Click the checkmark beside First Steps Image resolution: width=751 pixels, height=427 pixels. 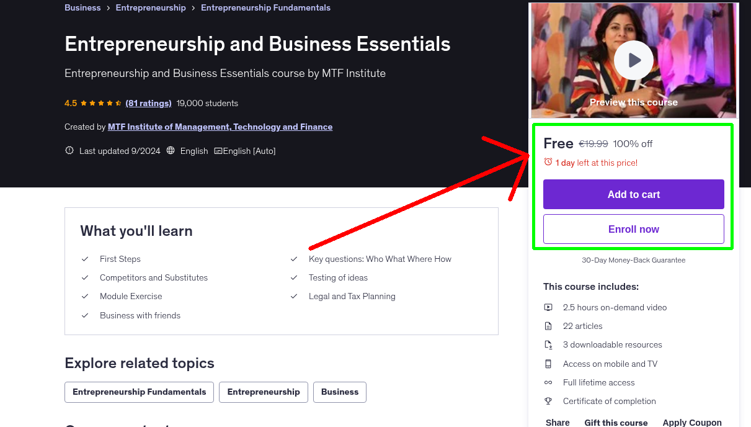point(85,259)
